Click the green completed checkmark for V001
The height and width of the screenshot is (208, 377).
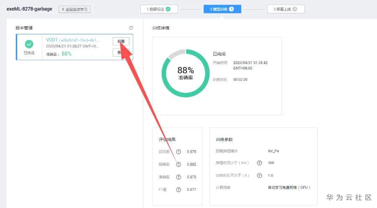[x=29, y=44]
